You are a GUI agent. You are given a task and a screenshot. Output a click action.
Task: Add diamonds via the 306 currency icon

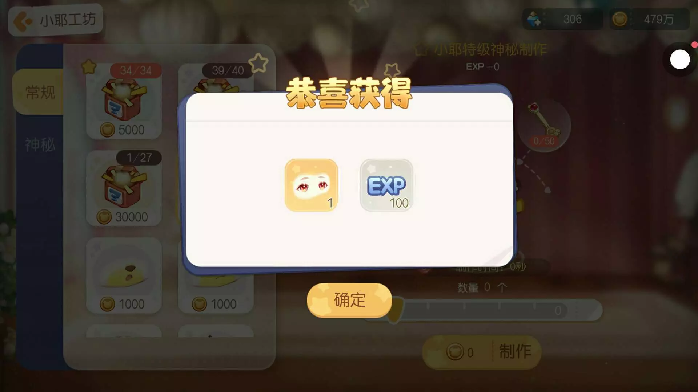[534, 19]
